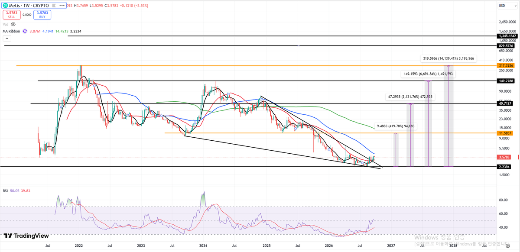
Task: Click the red MA value 3.0761
Action: (x=35, y=31)
